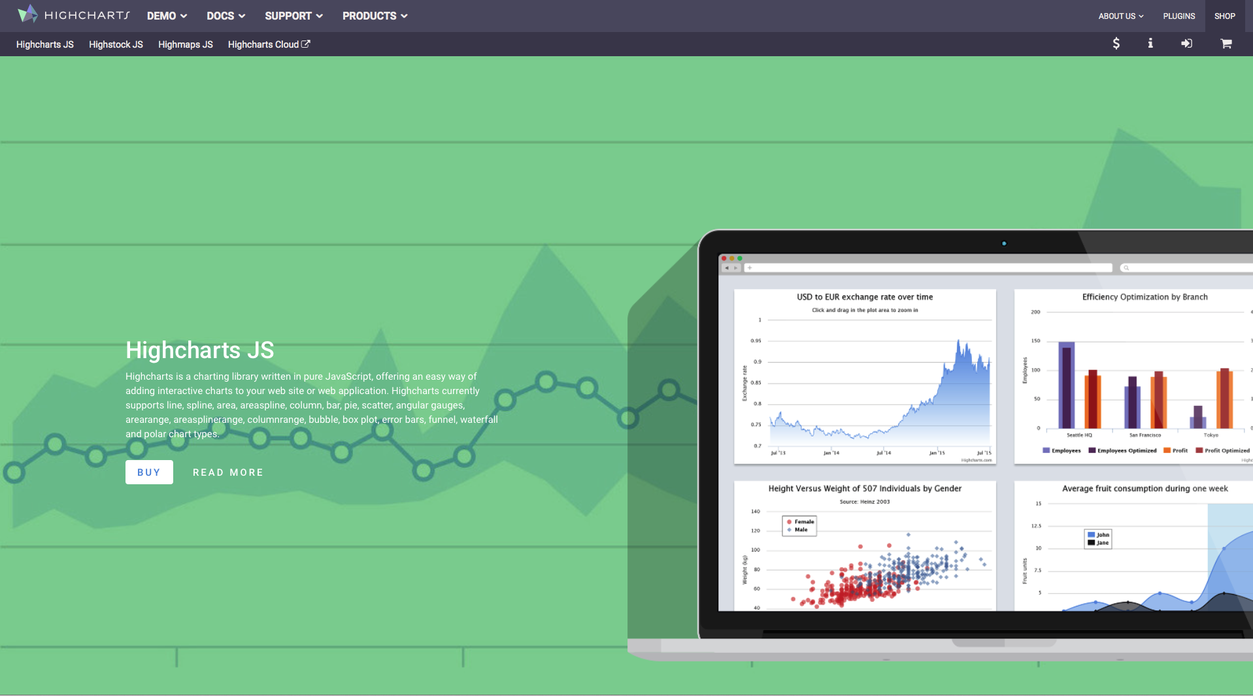Viewport: 1253px width, 696px height.
Task: Click the Jane legend item
Action: 1098,543
